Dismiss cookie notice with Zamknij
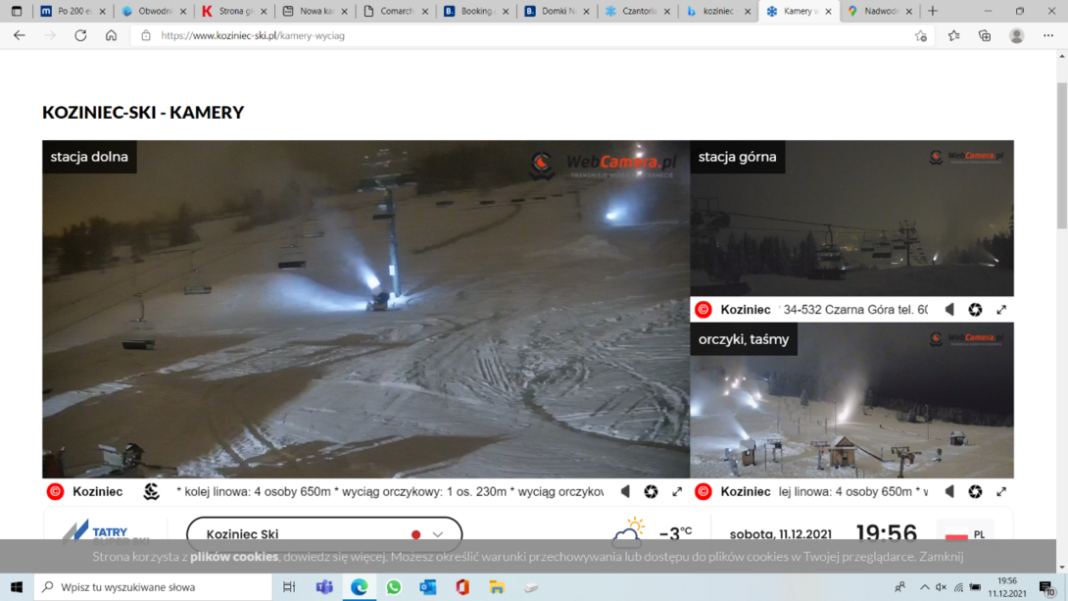Image resolution: width=1068 pixels, height=601 pixels. [x=941, y=557]
